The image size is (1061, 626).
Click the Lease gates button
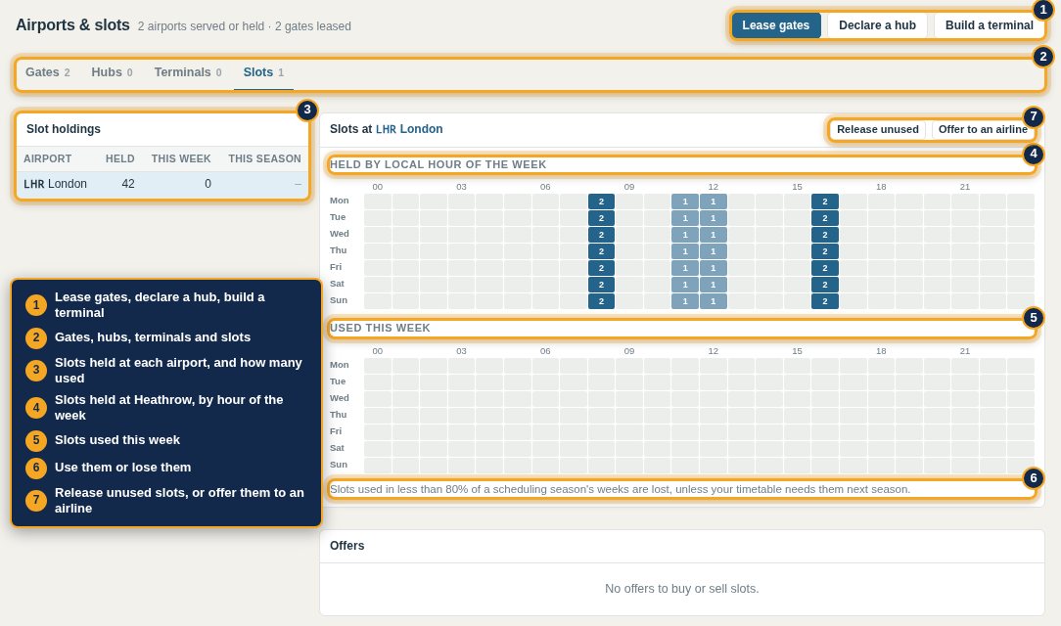click(775, 25)
